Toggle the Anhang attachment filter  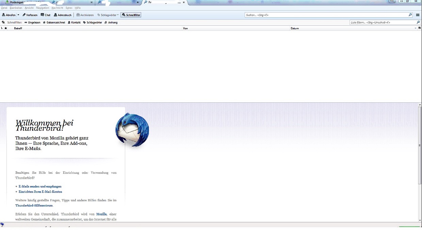111,22
